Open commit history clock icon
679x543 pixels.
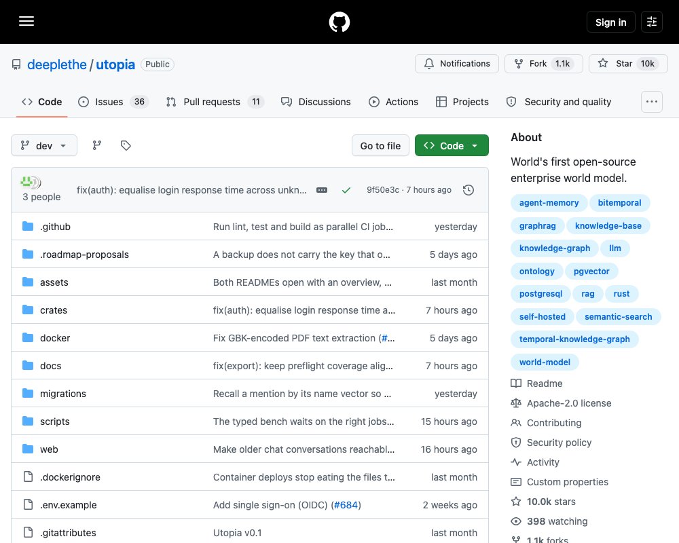[468, 190]
